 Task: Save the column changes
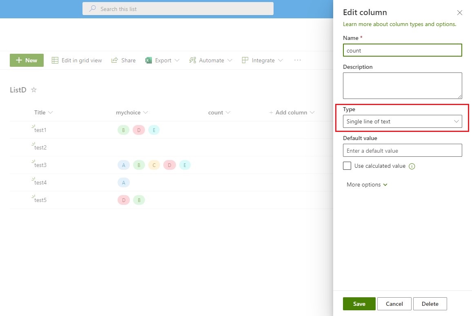tap(359, 303)
